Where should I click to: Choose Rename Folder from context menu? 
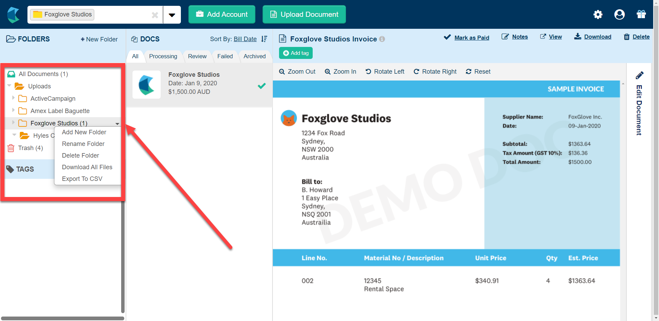point(83,144)
